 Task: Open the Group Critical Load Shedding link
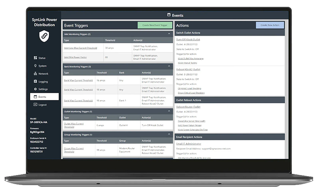tap(191, 93)
